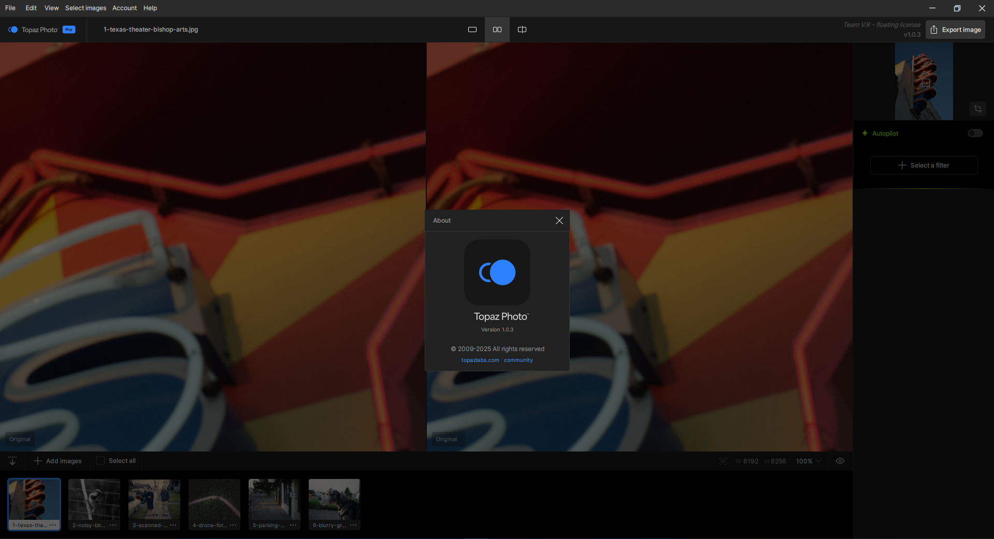994x539 pixels.
Task: Close the About dialog
Action: (x=559, y=221)
